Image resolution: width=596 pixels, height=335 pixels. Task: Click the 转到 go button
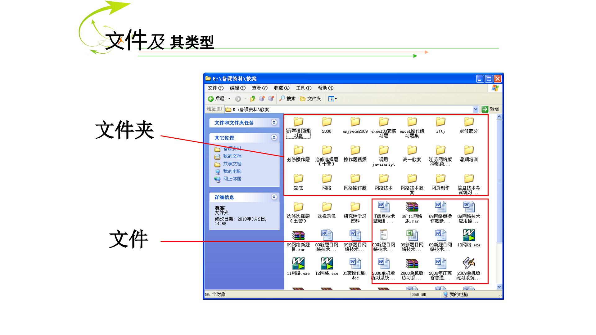point(491,109)
